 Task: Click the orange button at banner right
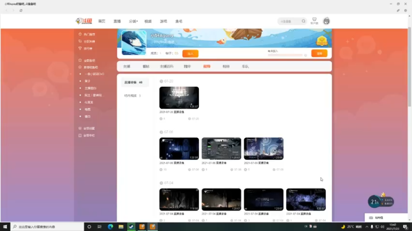[319, 53]
